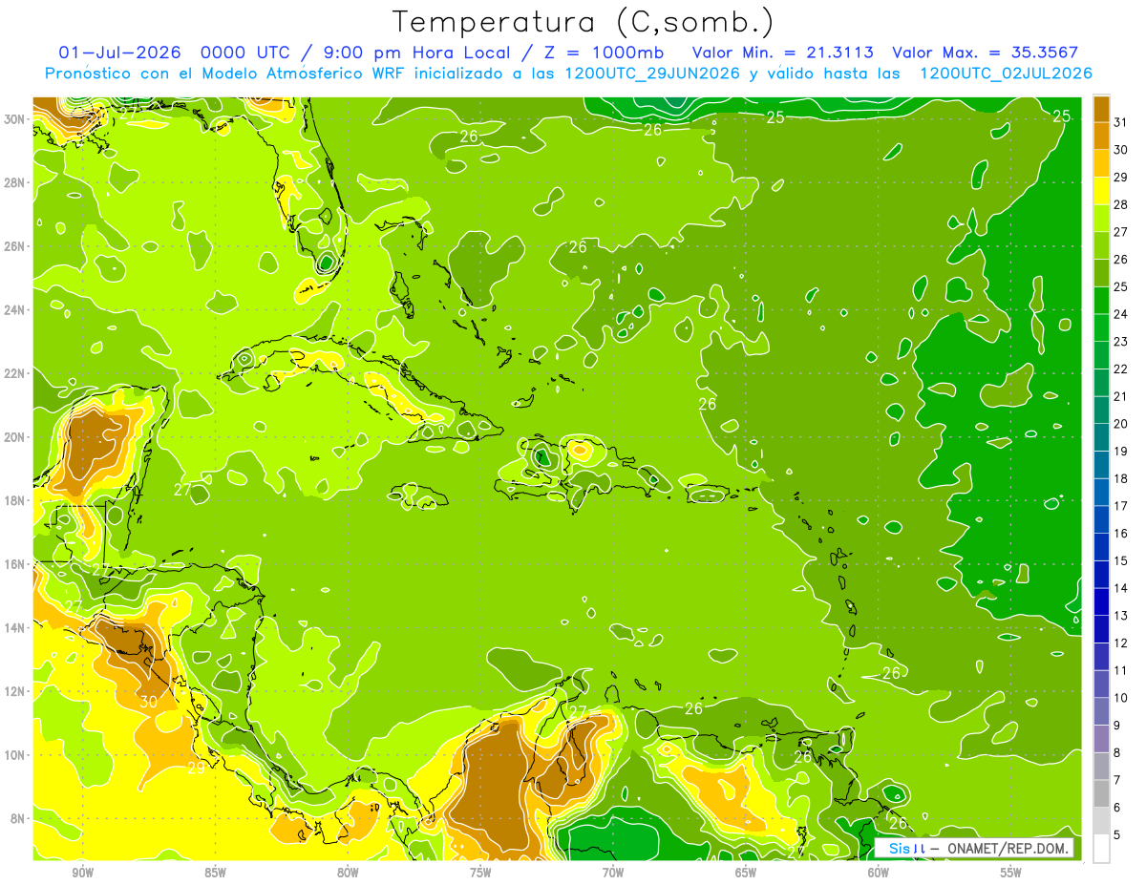The image size is (1146, 885).
Task: Click the 55W longitude axis label
Action: point(1011,873)
